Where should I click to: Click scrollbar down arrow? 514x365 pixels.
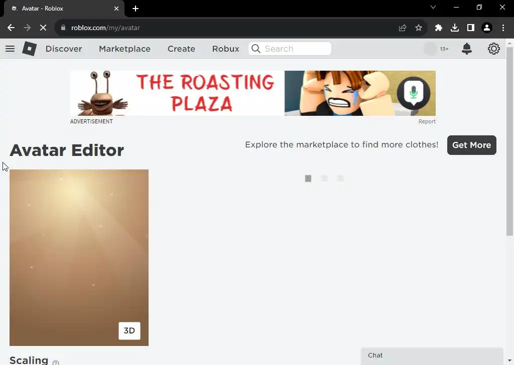coord(509,360)
